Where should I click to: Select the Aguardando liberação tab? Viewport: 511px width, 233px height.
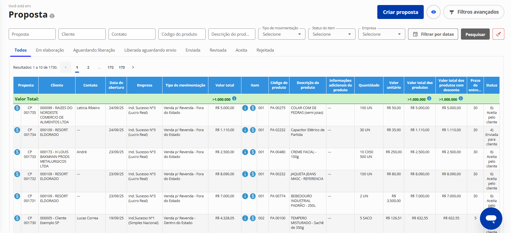[x=94, y=50]
